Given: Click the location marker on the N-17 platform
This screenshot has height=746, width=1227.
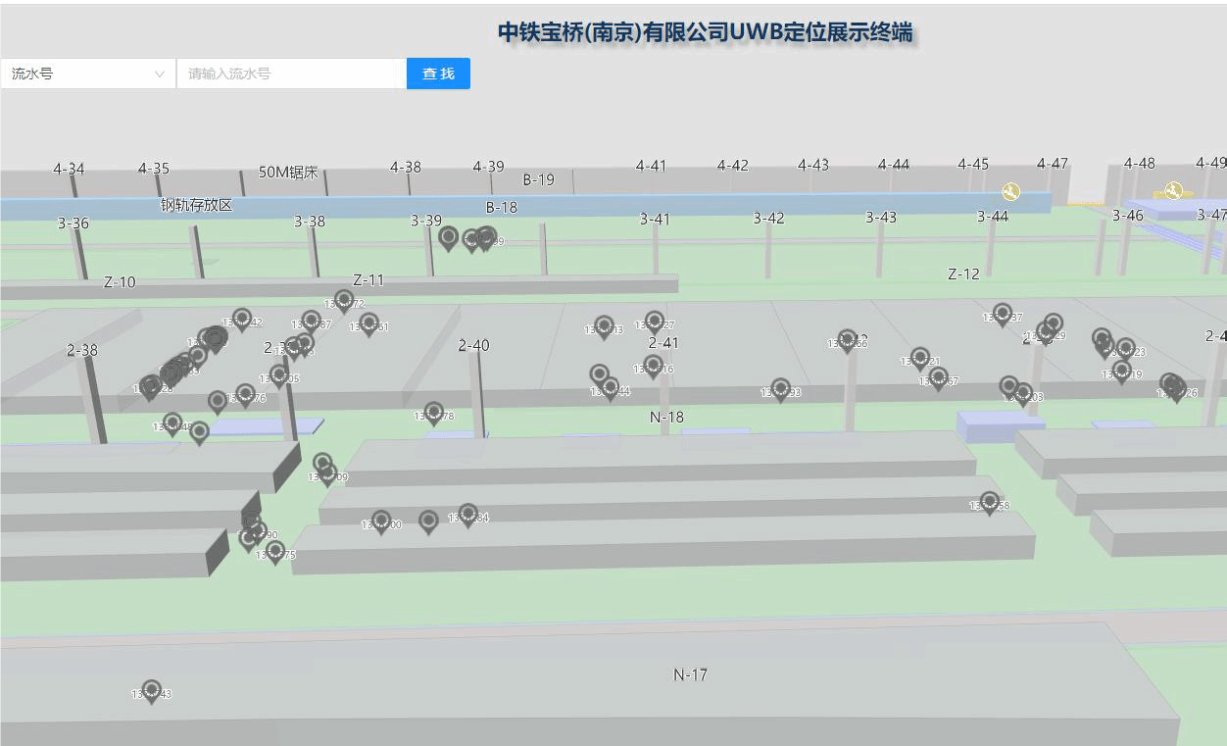Looking at the screenshot, I should tap(151, 690).
